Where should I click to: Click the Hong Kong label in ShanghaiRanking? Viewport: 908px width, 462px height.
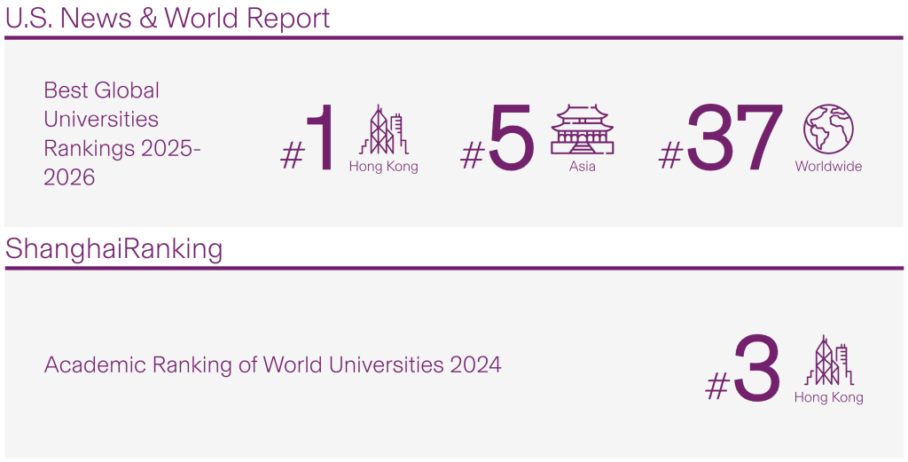(x=828, y=397)
